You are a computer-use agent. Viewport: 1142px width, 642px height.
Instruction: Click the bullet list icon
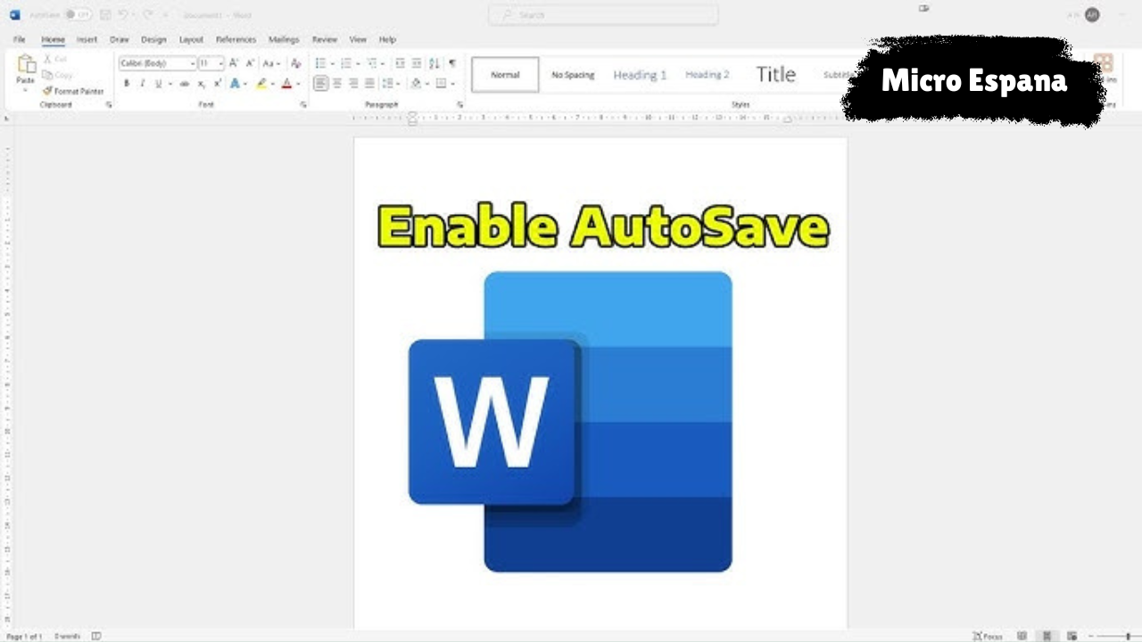click(320, 63)
